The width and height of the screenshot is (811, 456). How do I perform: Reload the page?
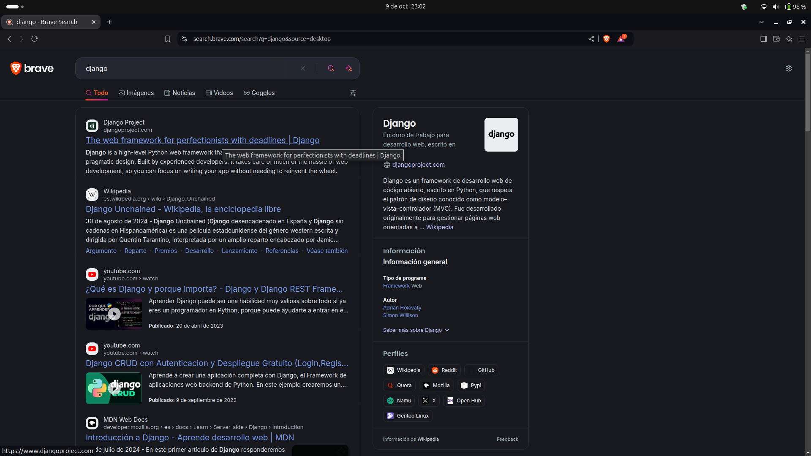coord(35,39)
